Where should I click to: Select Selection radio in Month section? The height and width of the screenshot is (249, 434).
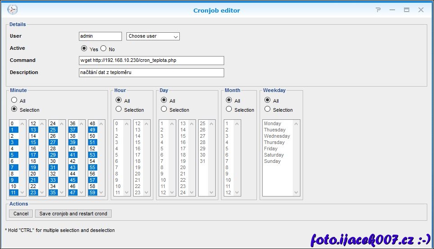tap(229, 109)
